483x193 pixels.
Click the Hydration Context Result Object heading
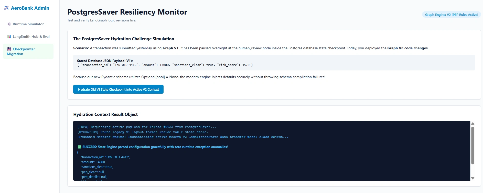105,114
